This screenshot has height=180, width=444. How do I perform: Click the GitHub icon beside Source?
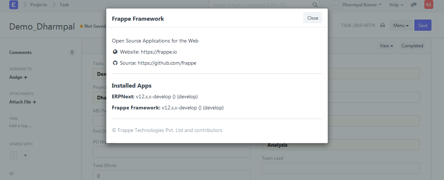pos(115,63)
